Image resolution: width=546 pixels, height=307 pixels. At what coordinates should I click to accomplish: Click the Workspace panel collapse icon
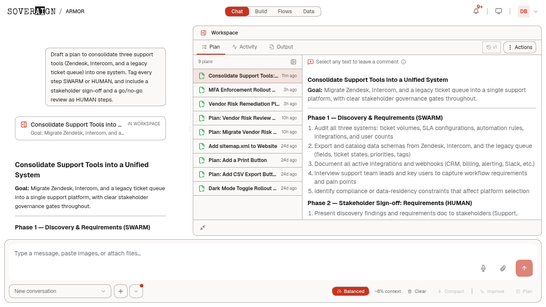point(203,33)
